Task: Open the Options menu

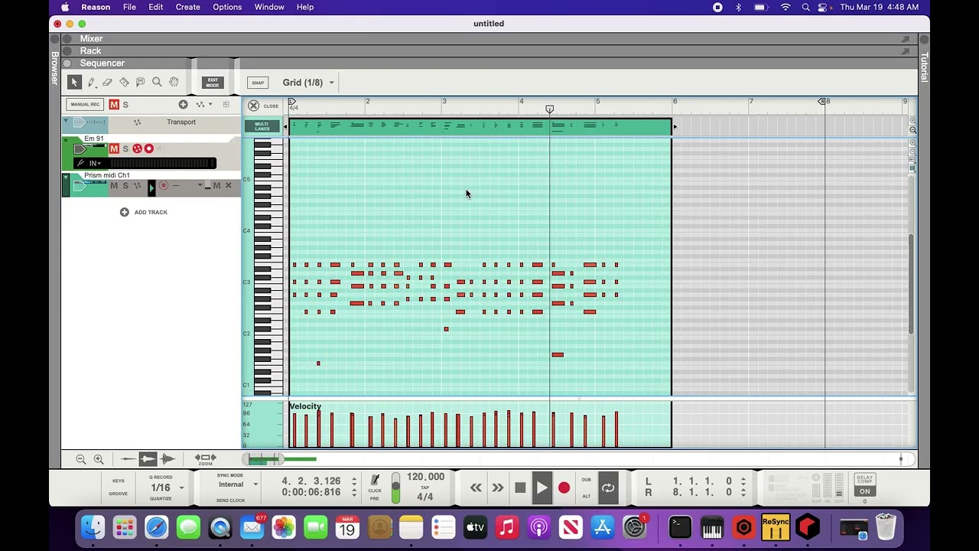Action: tap(227, 7)
